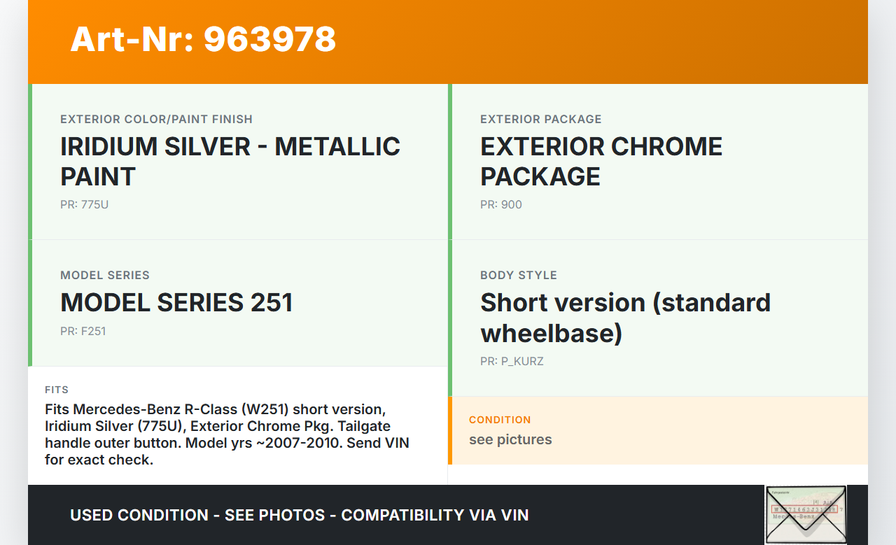Click the orange Condition label

500,420
